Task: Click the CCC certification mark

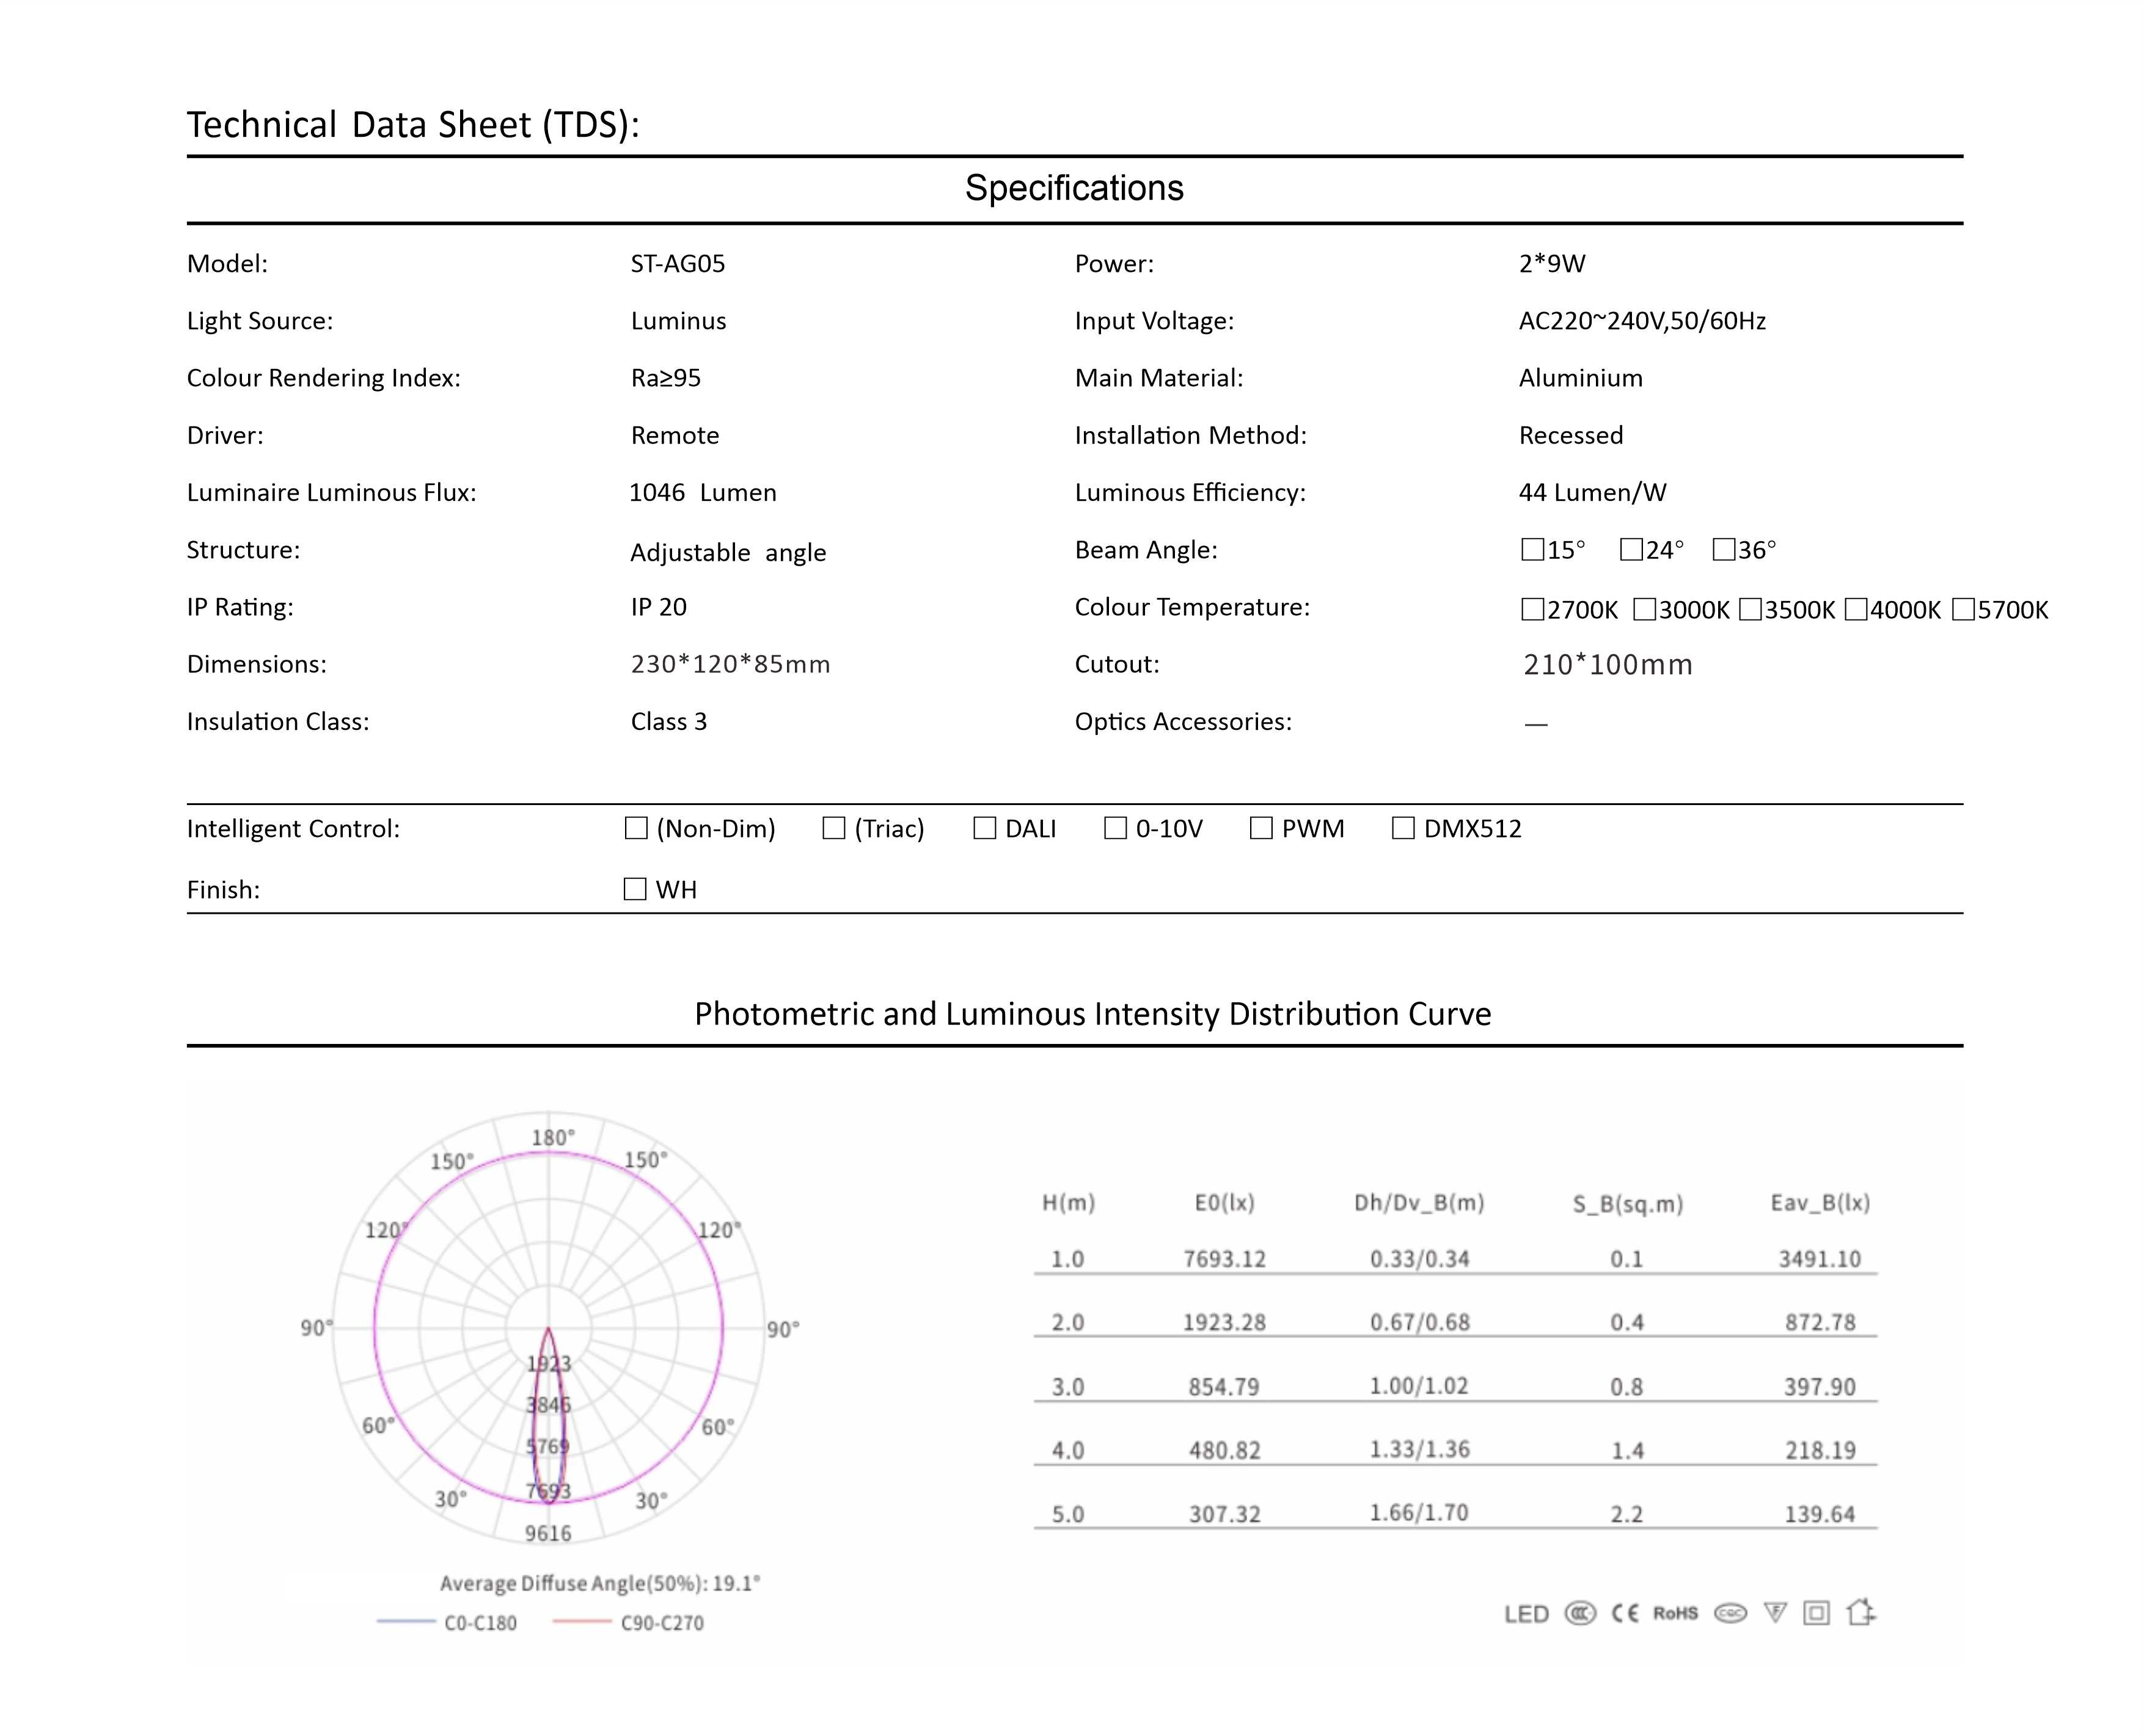Action: pos(1580,1613)
